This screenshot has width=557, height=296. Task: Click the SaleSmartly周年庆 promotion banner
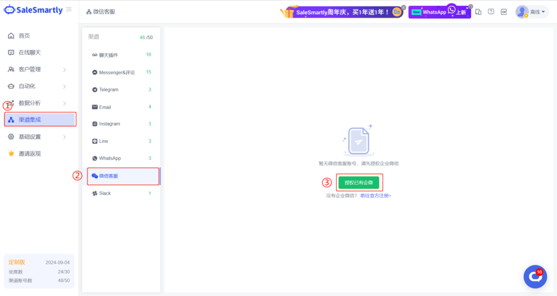(x=342, y=12)
